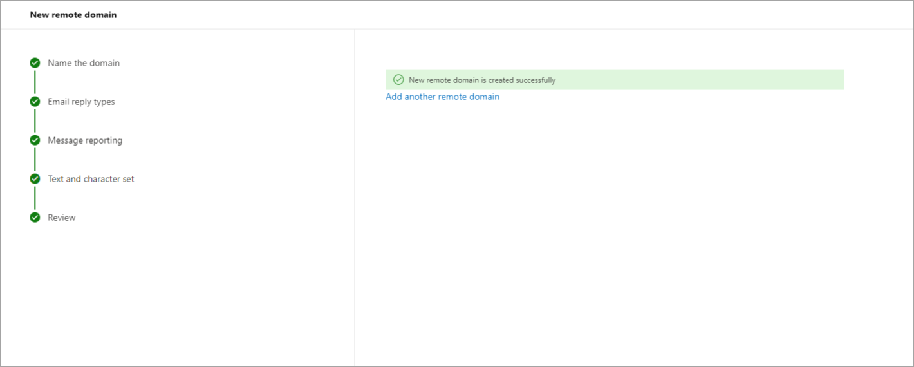Go to the Name the domain step
This screenshot has width=914, height=367.
(84, 63)
